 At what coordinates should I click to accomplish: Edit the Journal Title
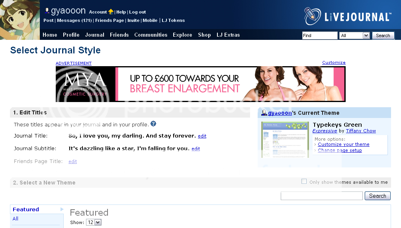[x=202, y=136]
